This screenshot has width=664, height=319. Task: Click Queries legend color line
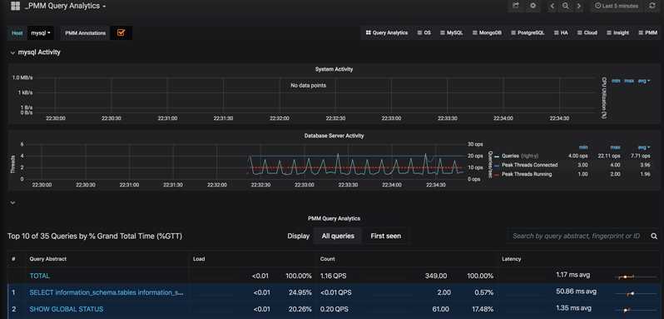(497, 157)
